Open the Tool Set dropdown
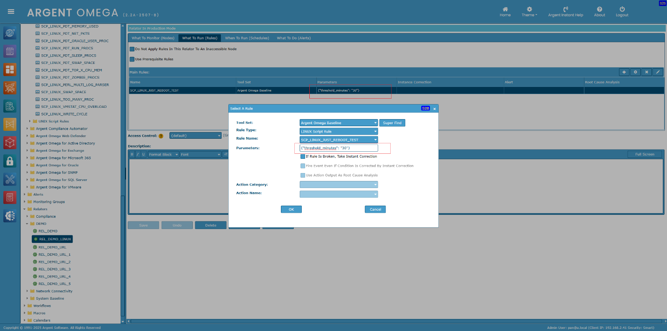Image resolution: width=667 pixels, height=331 pixels. pos(339,123)
